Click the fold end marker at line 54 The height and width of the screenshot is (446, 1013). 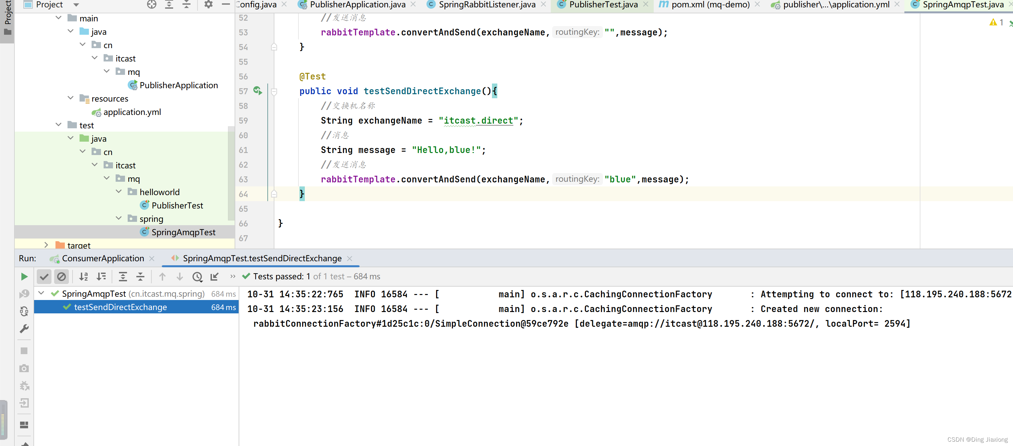pyautogui.click(x=274, y=47)
